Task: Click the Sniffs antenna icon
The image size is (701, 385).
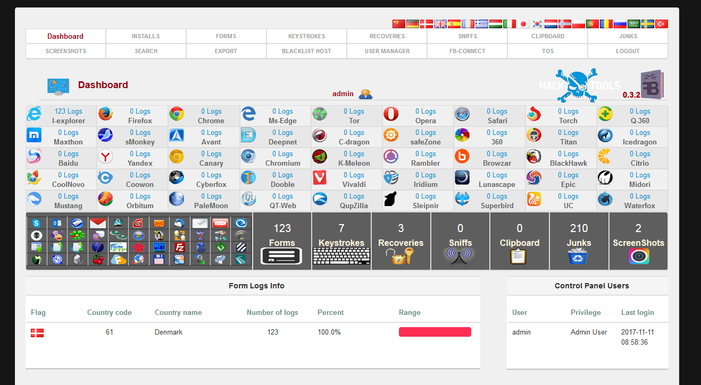Action: tap(460, 256)
